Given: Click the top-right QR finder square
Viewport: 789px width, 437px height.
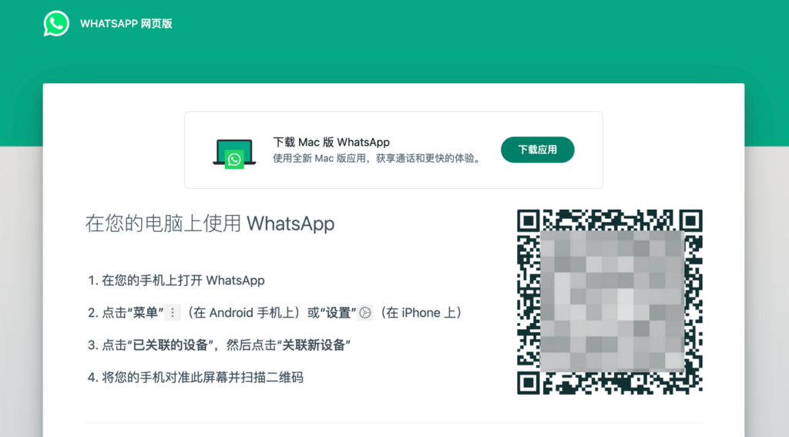Looking at the screenshot, I should tap(691, 220).
